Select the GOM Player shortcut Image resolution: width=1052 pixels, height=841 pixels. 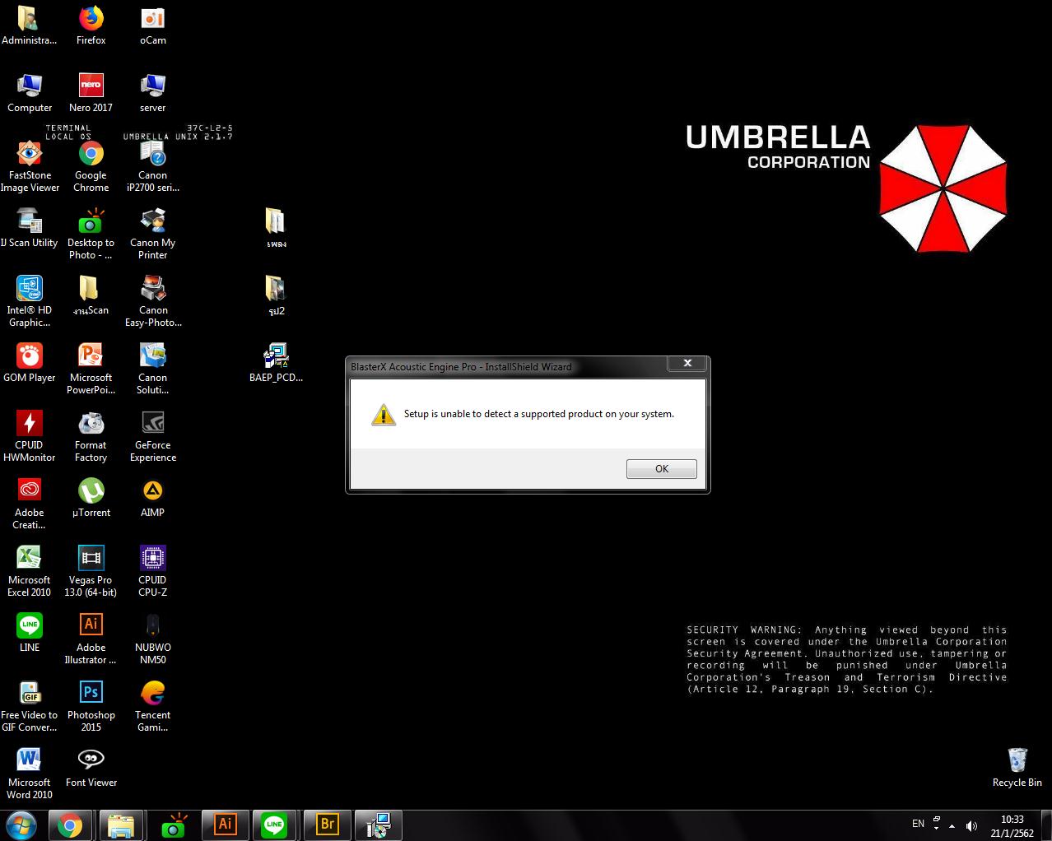point(30,363)
